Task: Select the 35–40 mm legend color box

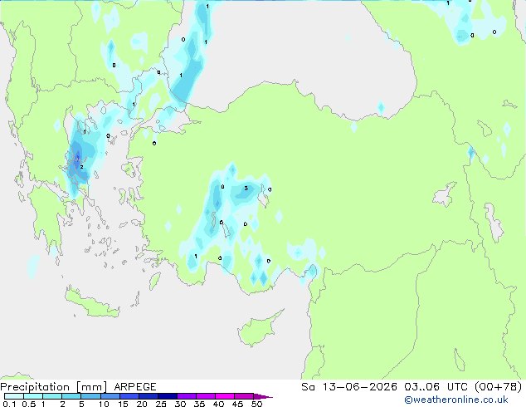Action: pyautogui.click(x=205, y=396)
